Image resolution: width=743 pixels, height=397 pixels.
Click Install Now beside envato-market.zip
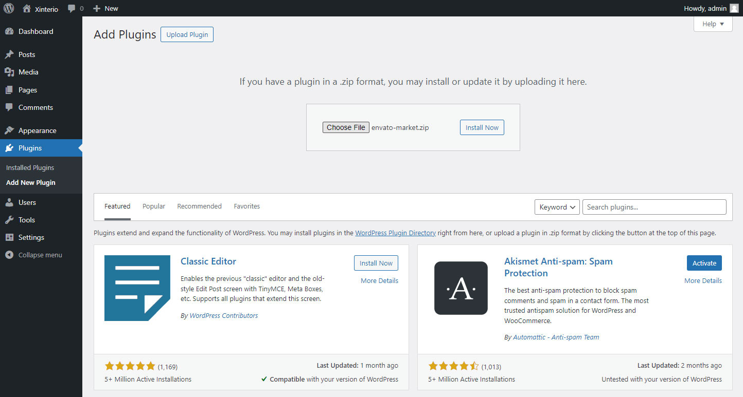[x=482, y=127]
